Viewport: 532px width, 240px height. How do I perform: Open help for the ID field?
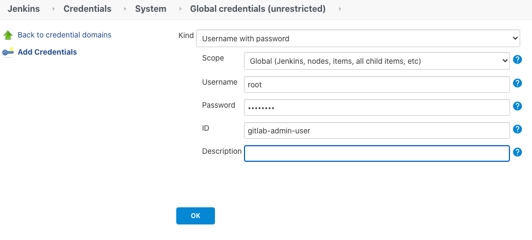[x=517, y=129]
